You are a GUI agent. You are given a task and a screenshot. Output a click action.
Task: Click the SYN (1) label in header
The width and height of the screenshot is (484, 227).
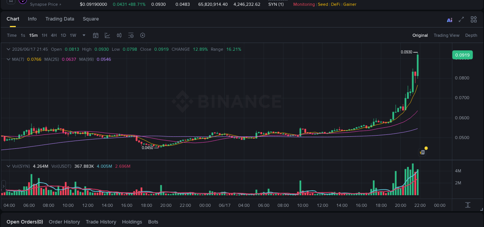coord(276,4)
